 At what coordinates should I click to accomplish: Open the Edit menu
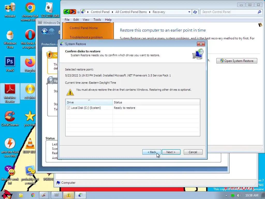(76, 20)
